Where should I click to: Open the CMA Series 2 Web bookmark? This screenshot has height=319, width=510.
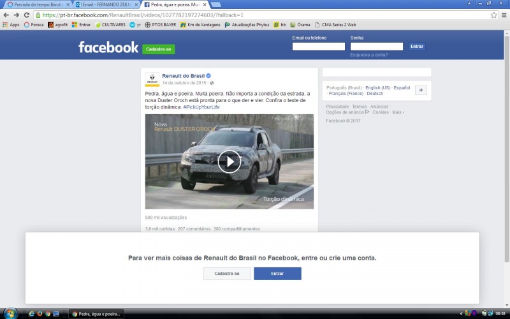335,25
